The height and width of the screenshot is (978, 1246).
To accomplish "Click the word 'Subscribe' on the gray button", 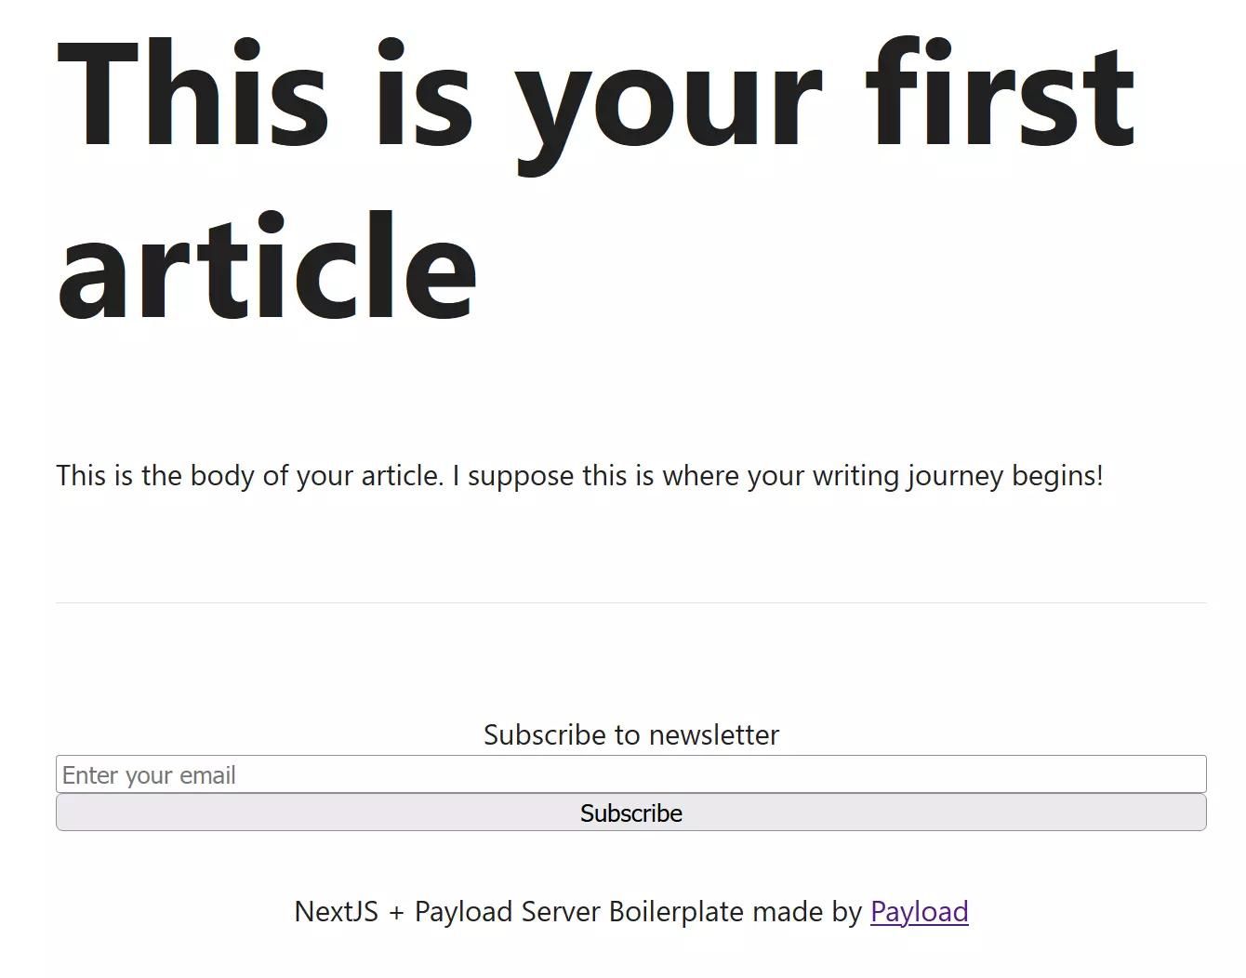I will (630, 812).
